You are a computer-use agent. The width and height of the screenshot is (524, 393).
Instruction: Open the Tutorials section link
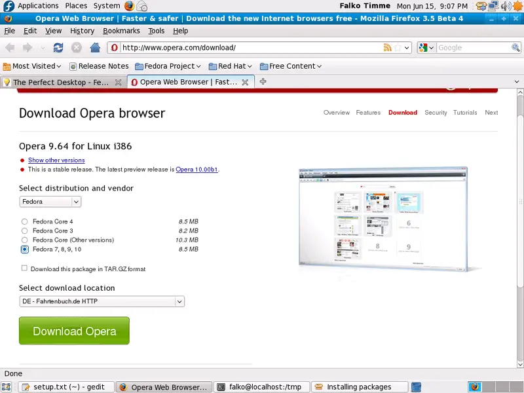tap(465, 113)
